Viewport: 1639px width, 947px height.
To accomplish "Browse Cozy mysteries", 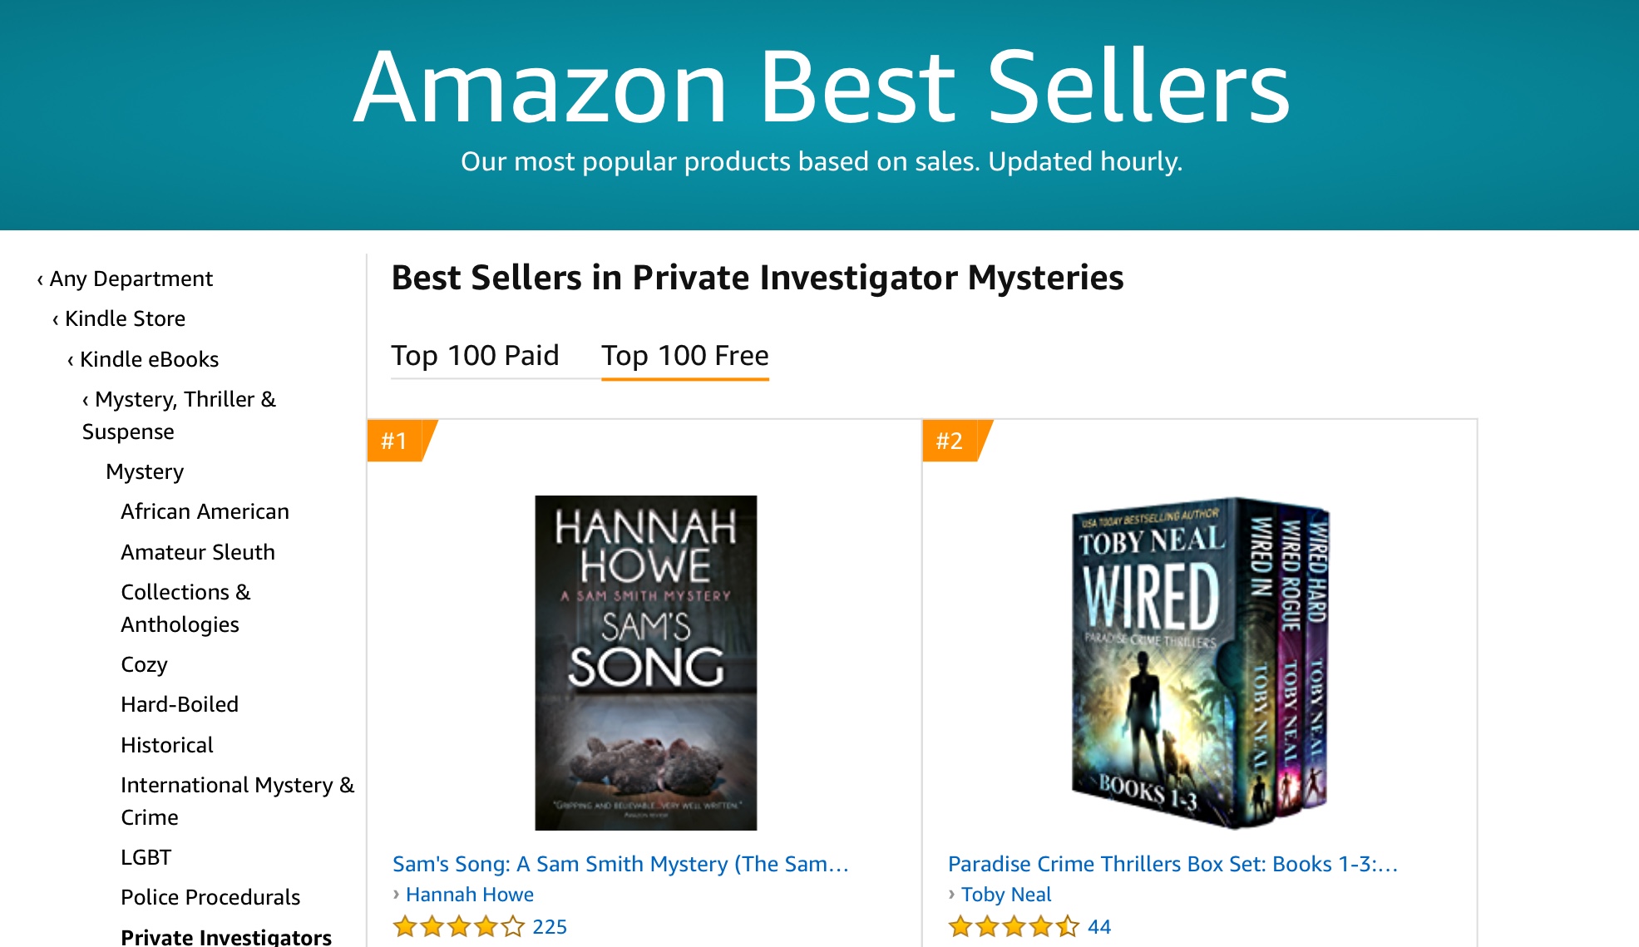I will pos(144,664).
